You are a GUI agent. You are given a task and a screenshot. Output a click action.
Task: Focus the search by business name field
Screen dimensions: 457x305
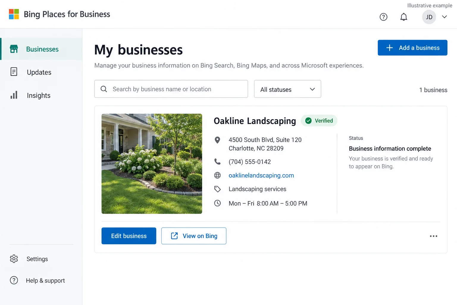coord(171,89)
